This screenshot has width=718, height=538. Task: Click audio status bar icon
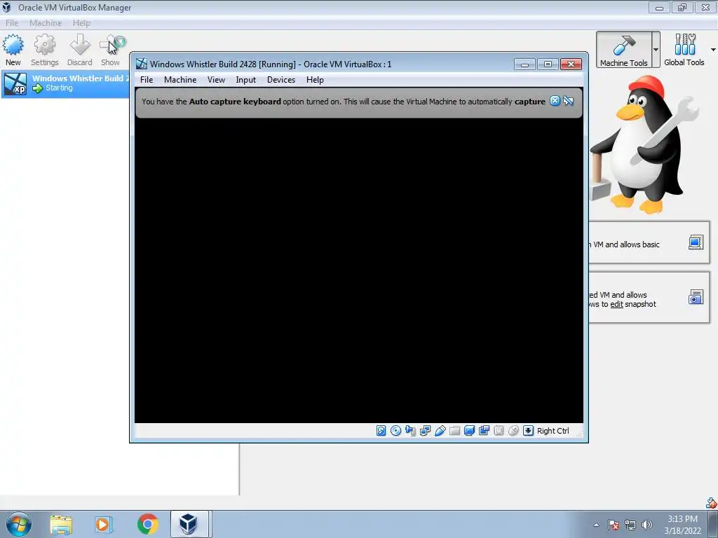pyautogui.click(x=410, y=431)
